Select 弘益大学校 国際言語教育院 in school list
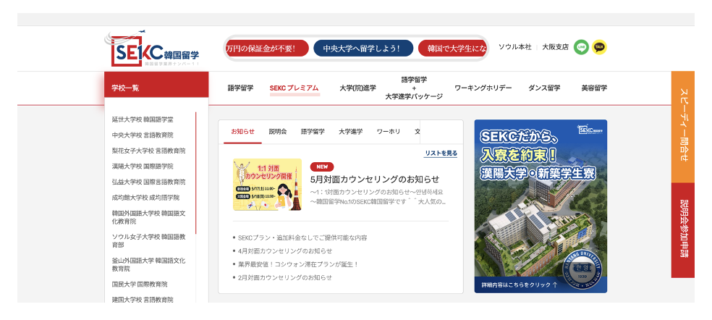This screenshot has width=712, height=320. 148,182
